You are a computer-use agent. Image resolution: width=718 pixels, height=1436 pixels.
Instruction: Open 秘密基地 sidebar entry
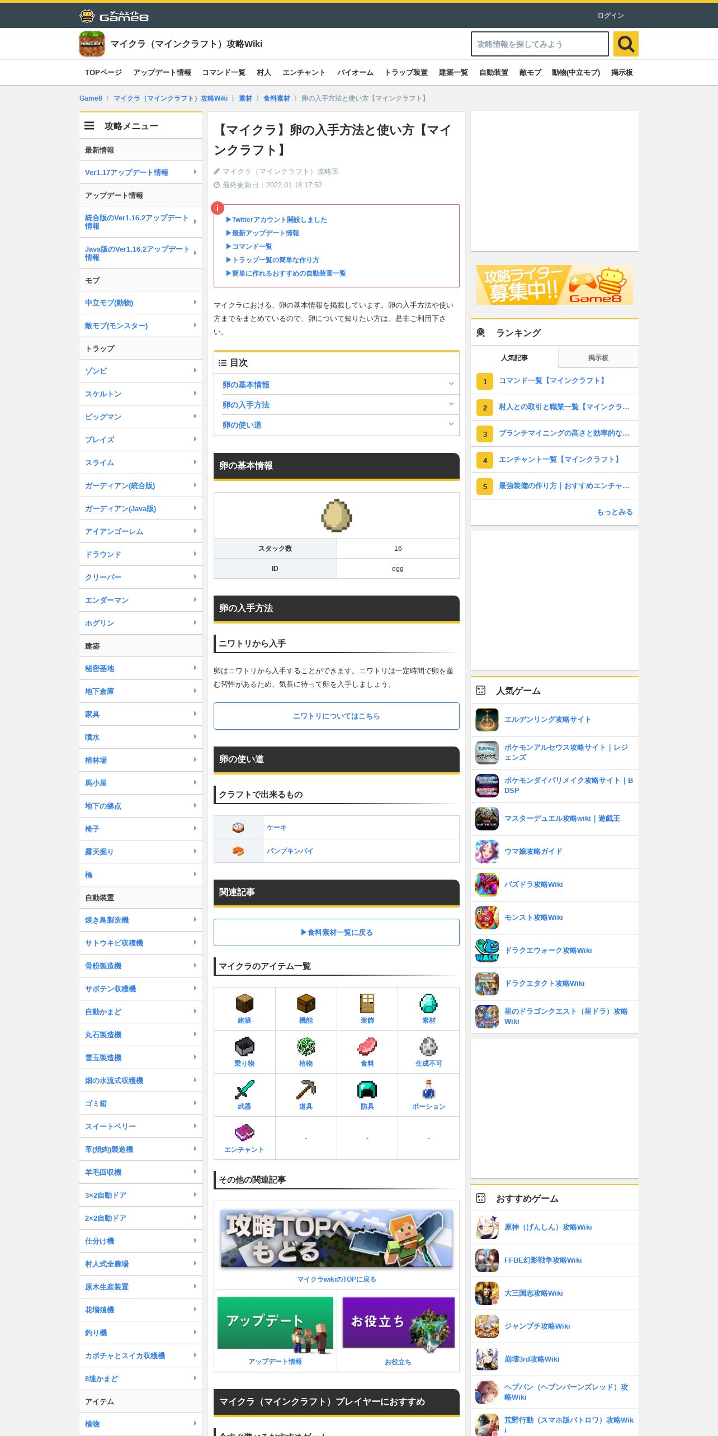click(141, 668)
